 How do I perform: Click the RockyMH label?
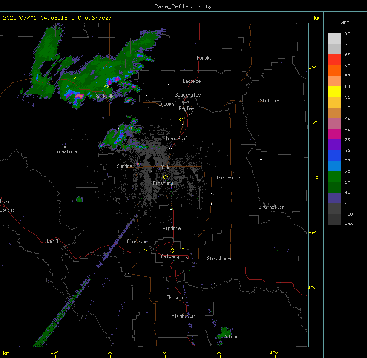pyautogui.click(x=104, y=97)
